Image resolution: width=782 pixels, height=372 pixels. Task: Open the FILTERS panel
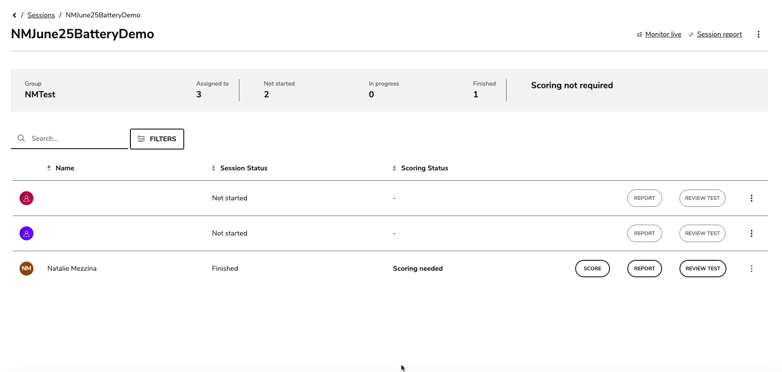click(157, 139)
